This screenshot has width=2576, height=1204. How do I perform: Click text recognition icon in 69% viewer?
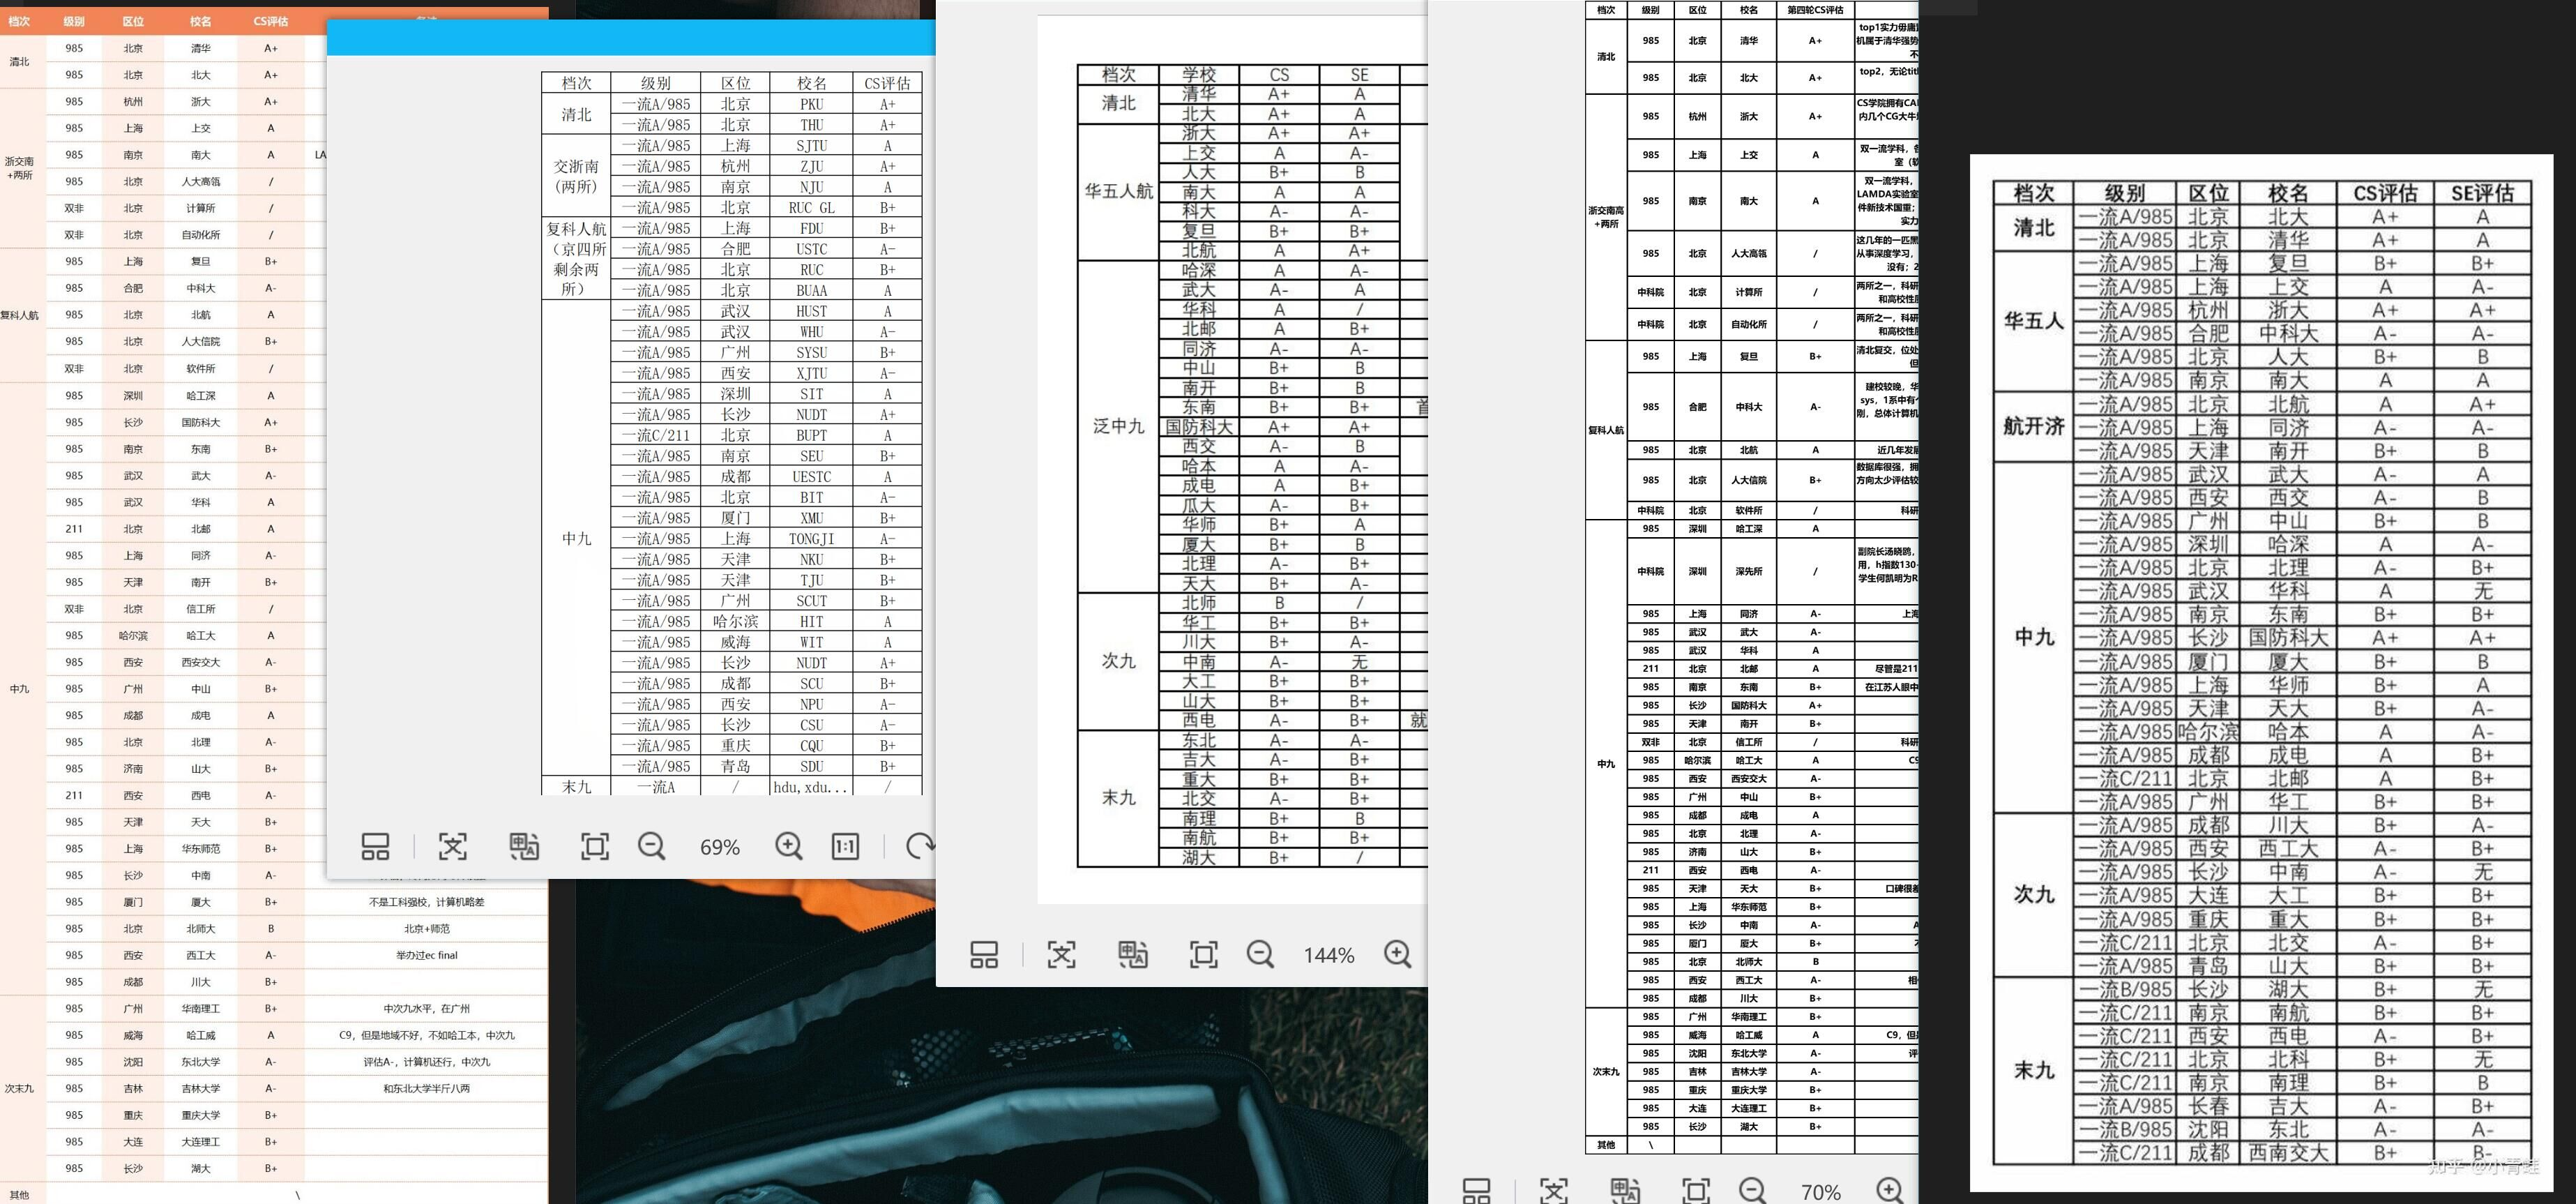pos(453,847)
